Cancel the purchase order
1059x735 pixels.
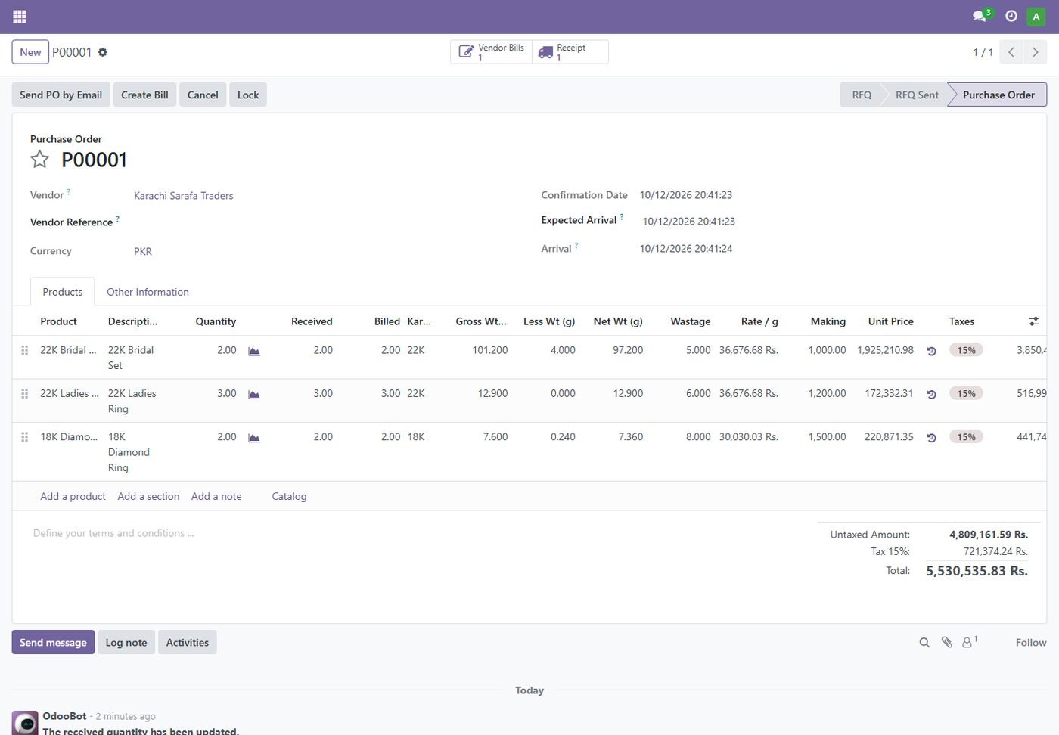203,95
